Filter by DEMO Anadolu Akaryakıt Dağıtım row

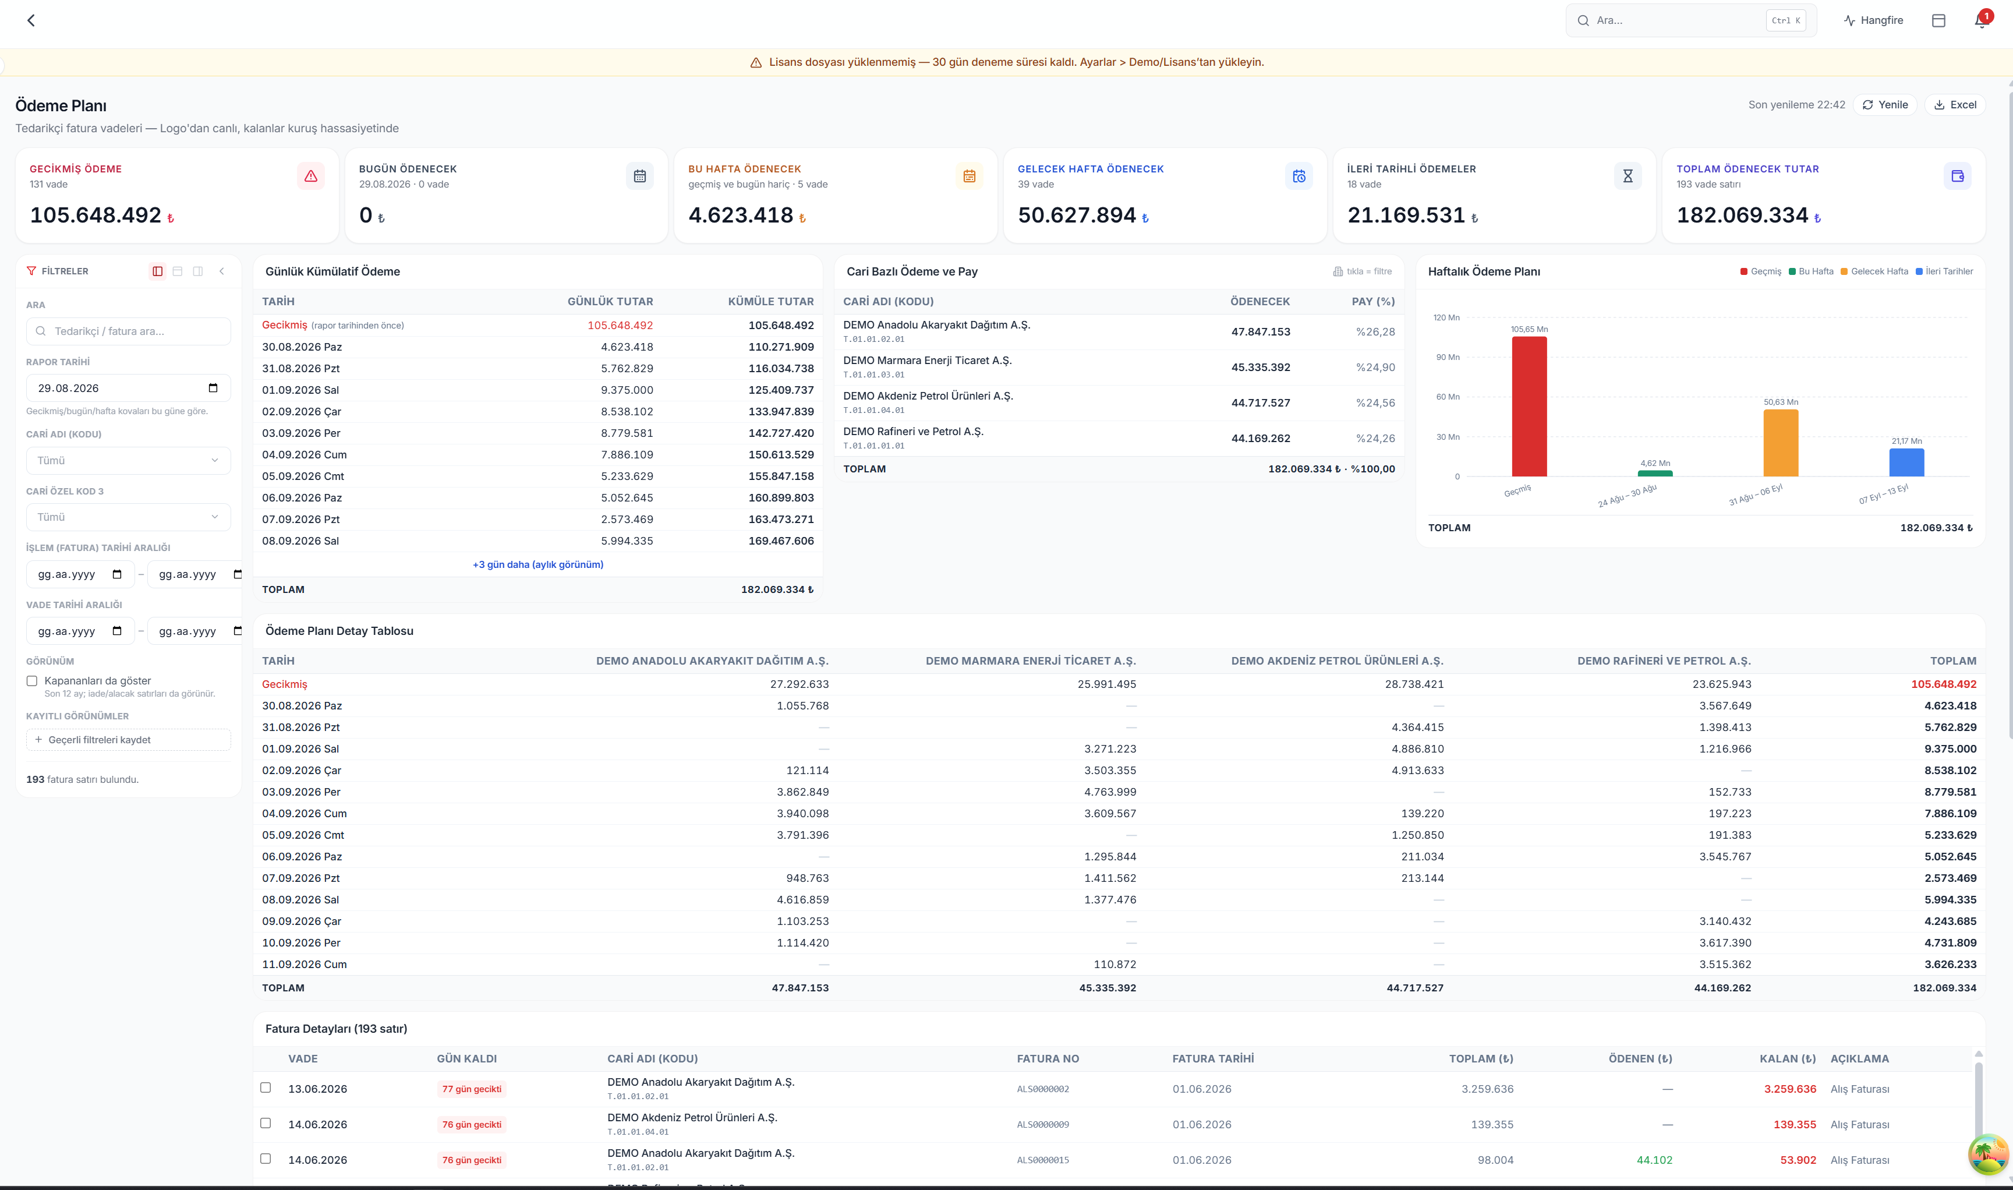pos(1119,331)
